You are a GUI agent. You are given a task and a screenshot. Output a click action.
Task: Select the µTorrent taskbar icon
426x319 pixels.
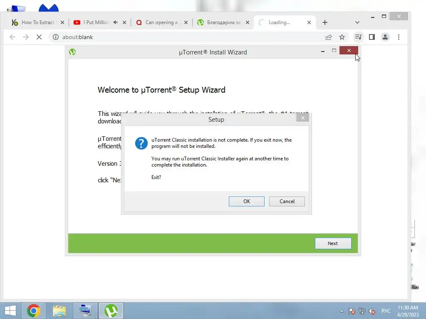[x=111, y=311]
